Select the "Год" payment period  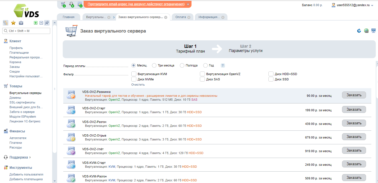click(x=206, y=66)
